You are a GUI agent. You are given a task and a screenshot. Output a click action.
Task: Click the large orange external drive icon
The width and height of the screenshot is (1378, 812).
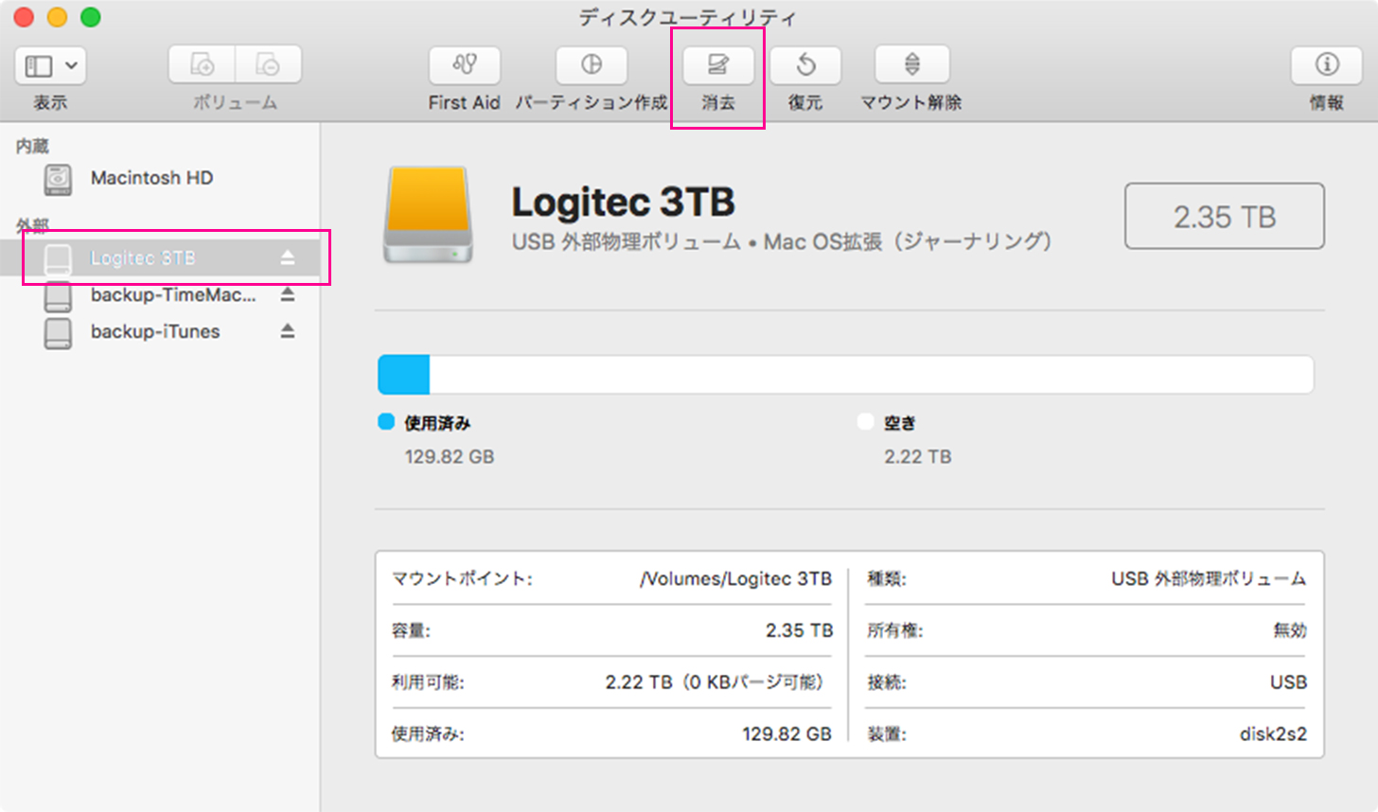click(429, 215)
